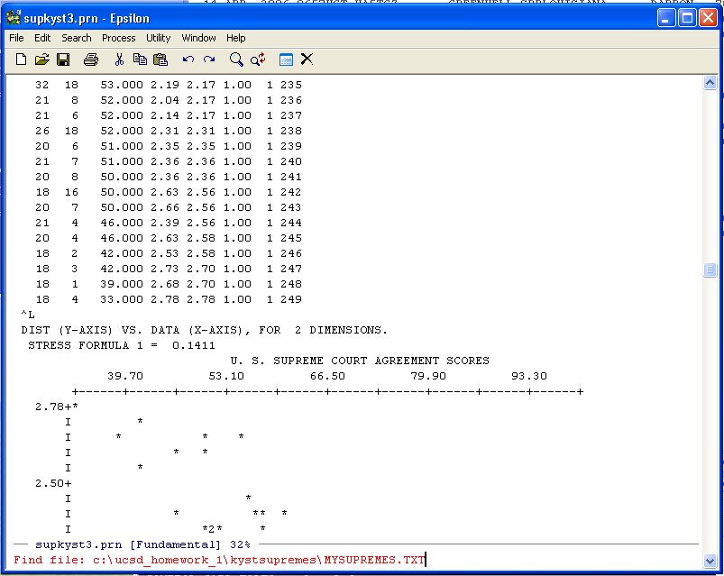The image size is (724, 576).
Task: Print the document with the printer icon
Action: (90, 59)
